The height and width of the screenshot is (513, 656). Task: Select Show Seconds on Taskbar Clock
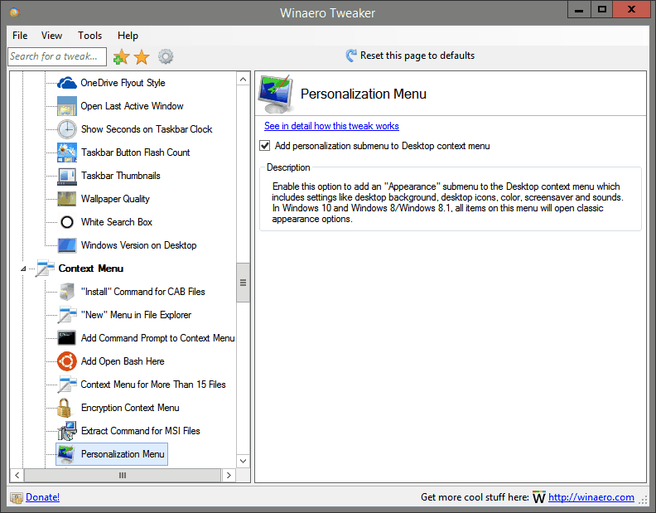click(147, 129)
